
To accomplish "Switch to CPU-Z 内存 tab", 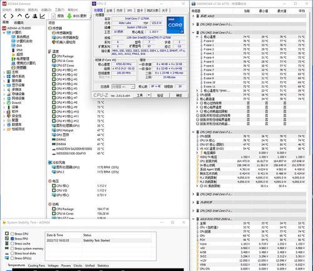I will coord(120,10).
